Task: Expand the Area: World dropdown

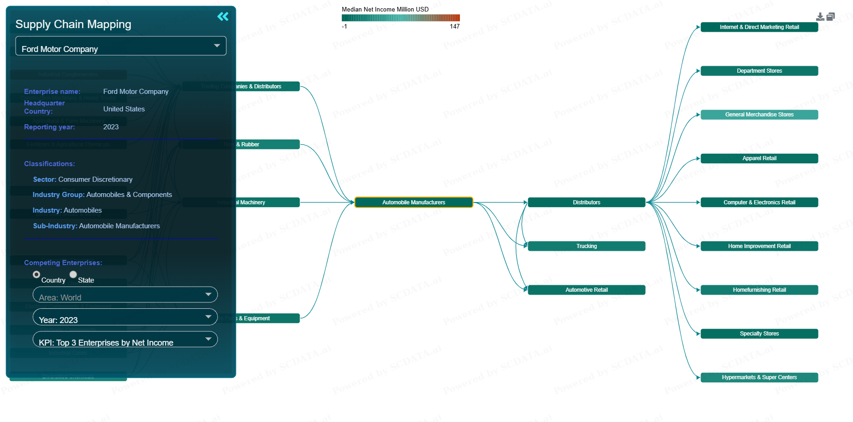Action: 125,295
